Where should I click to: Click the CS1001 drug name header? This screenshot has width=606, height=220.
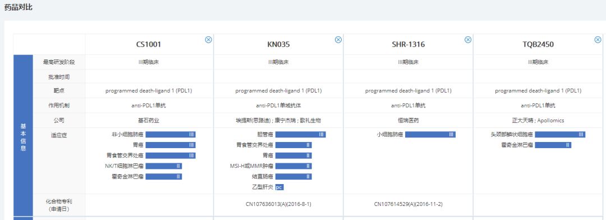click(149, 44)
